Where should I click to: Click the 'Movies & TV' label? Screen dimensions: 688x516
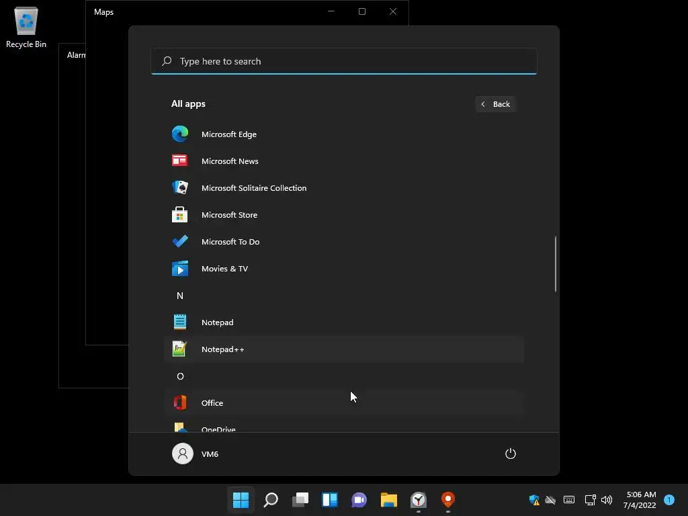click(x=224, y=269)
